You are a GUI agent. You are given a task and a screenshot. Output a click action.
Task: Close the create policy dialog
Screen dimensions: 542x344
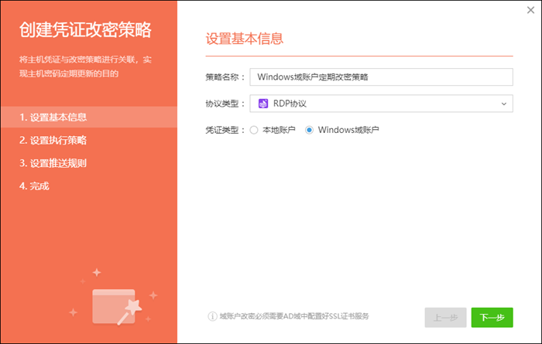pyautogui.click(x=530, y=11)
